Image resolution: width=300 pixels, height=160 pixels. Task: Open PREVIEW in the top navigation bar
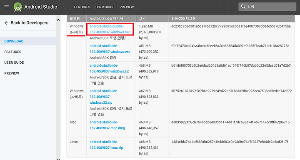pyautogui.click(x=127, y=7)
